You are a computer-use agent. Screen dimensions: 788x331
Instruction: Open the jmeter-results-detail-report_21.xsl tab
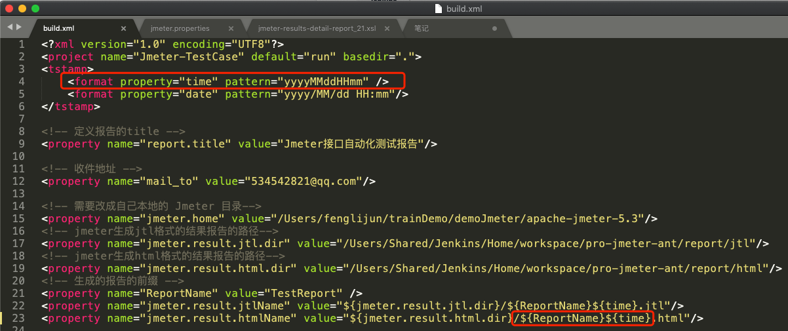(317, 29)
